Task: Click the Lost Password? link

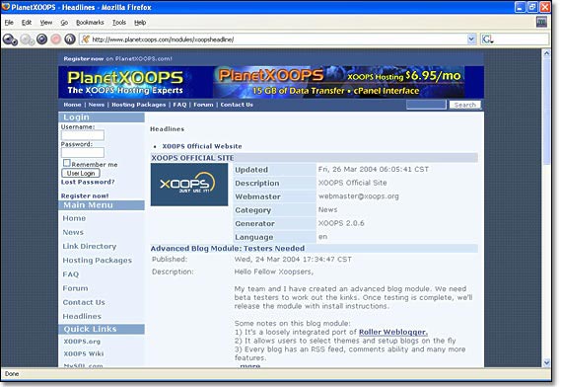Action: 88,182
